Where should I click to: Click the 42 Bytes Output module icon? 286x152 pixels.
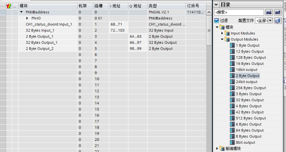(x=232, y=112)
